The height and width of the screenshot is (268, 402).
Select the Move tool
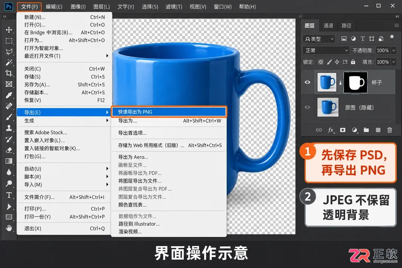(x=9, y=30)
